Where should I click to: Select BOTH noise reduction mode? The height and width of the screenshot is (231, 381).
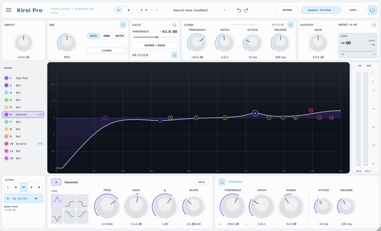click(119, 36)
